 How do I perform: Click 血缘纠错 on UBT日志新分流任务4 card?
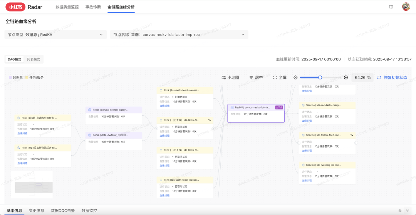click(22, 163)
